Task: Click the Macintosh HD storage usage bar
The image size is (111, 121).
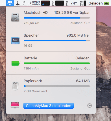Action: click(57, 18)
